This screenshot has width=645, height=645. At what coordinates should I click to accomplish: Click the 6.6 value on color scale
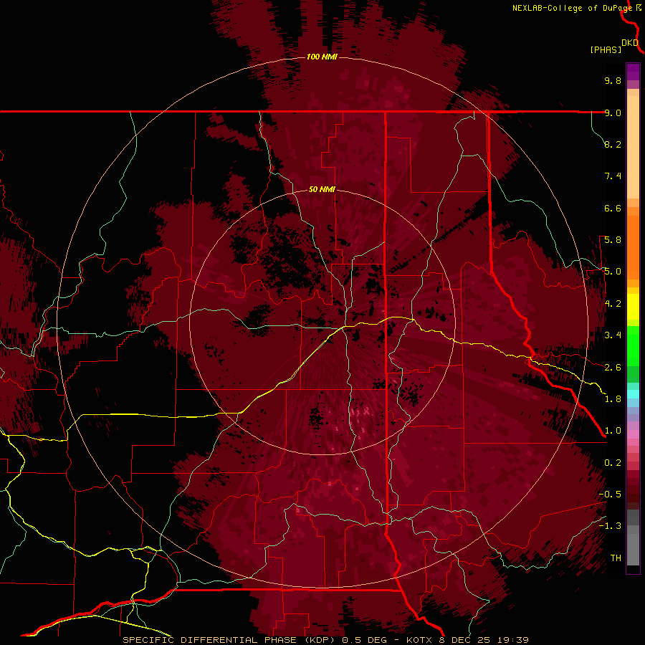tap(613, 208)
